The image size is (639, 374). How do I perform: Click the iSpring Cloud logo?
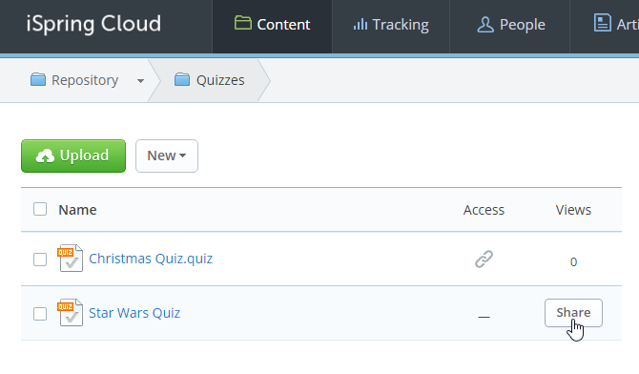[x=93, y=24]
